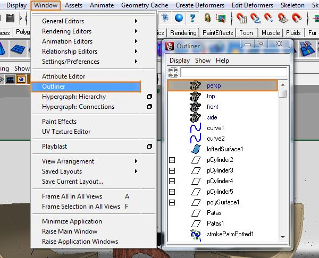
Task: Expand the polySurface1 node
Action: (172, 203)
